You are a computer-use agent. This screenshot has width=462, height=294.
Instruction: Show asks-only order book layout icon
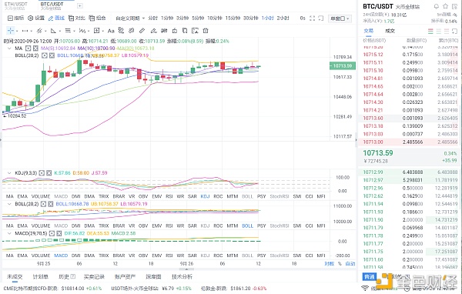coord(447,31)
